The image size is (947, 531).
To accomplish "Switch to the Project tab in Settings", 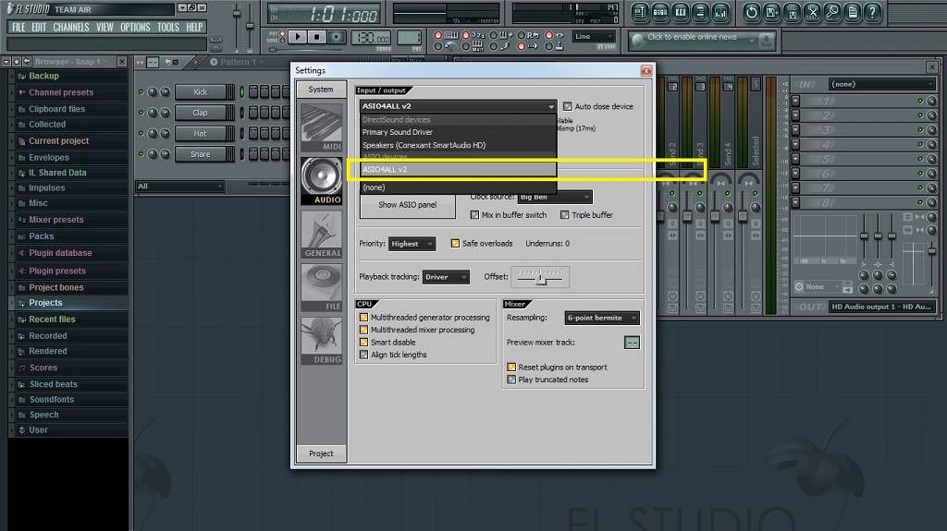I will [x=321, y=453].
